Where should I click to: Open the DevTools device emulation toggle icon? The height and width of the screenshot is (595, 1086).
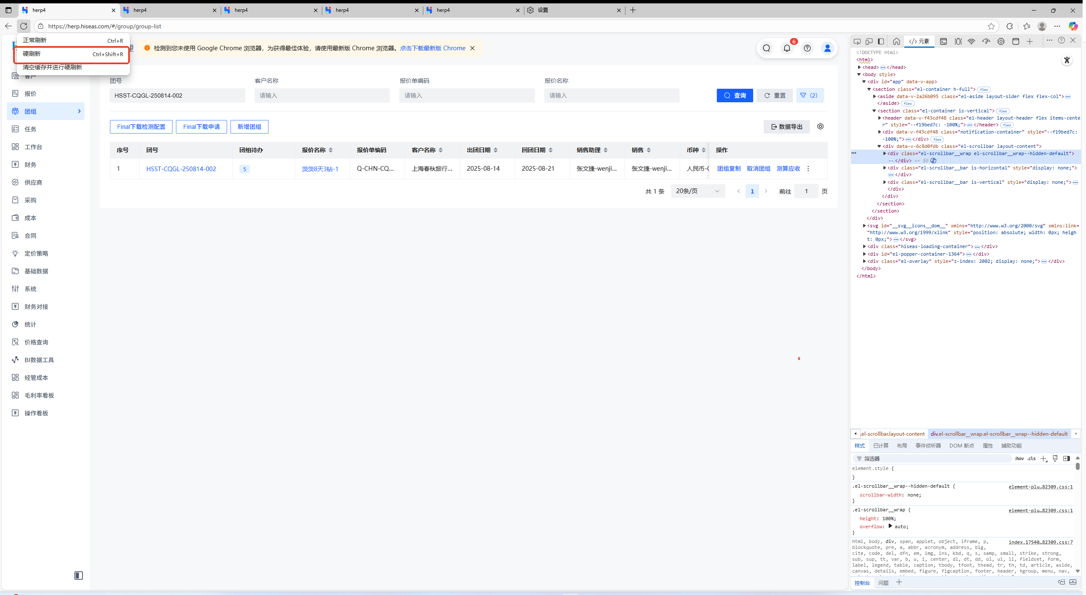[869, 41]
